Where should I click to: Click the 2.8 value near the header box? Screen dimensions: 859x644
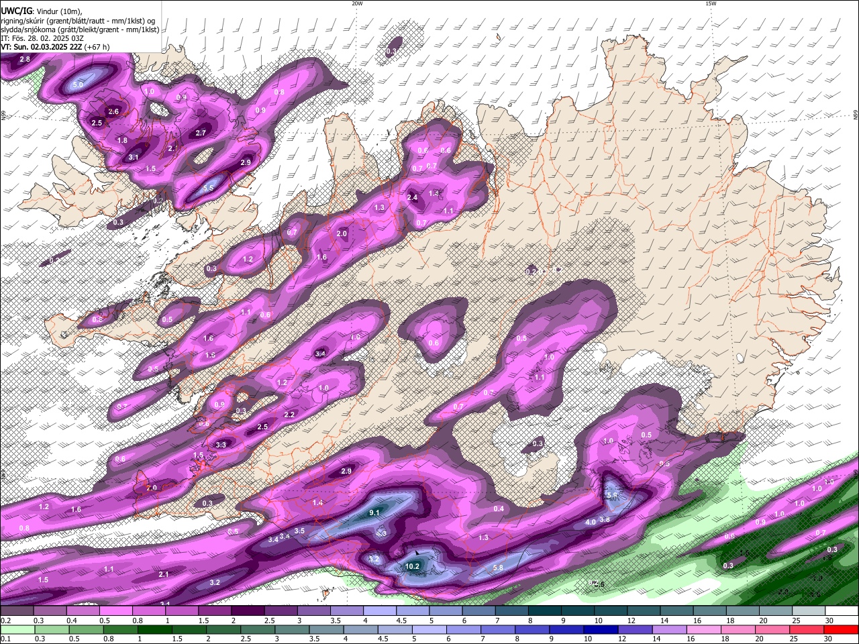pos(25,60)
